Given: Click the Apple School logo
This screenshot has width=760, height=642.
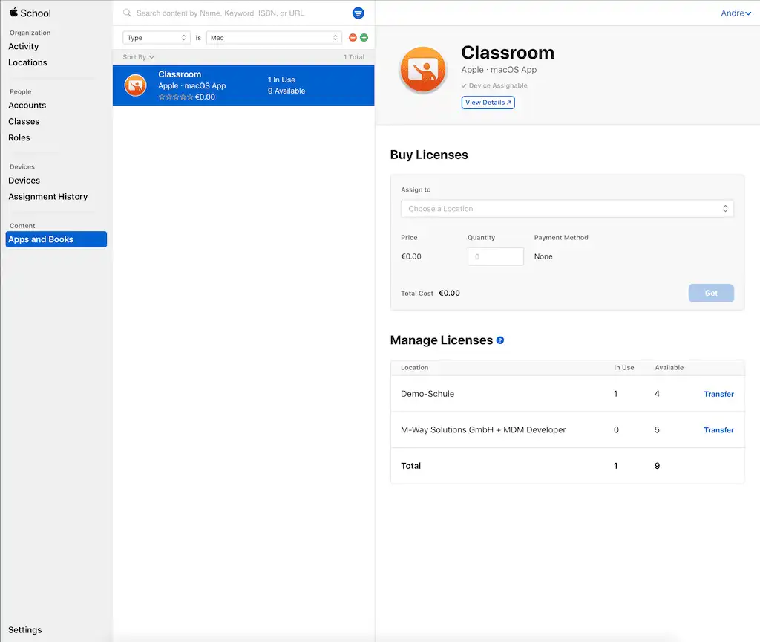Looking at the screenshot, I should click(x=30, y=13).
